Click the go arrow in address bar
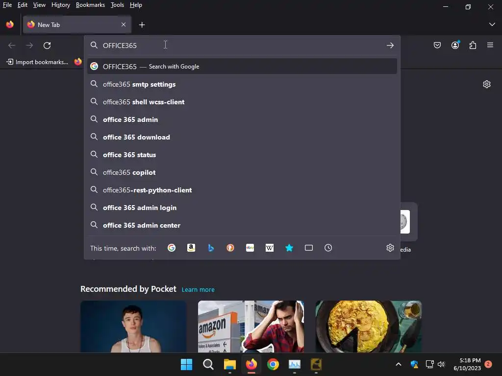Image resolution: width=502 pixels, height=376 pixels. point(390,46)
